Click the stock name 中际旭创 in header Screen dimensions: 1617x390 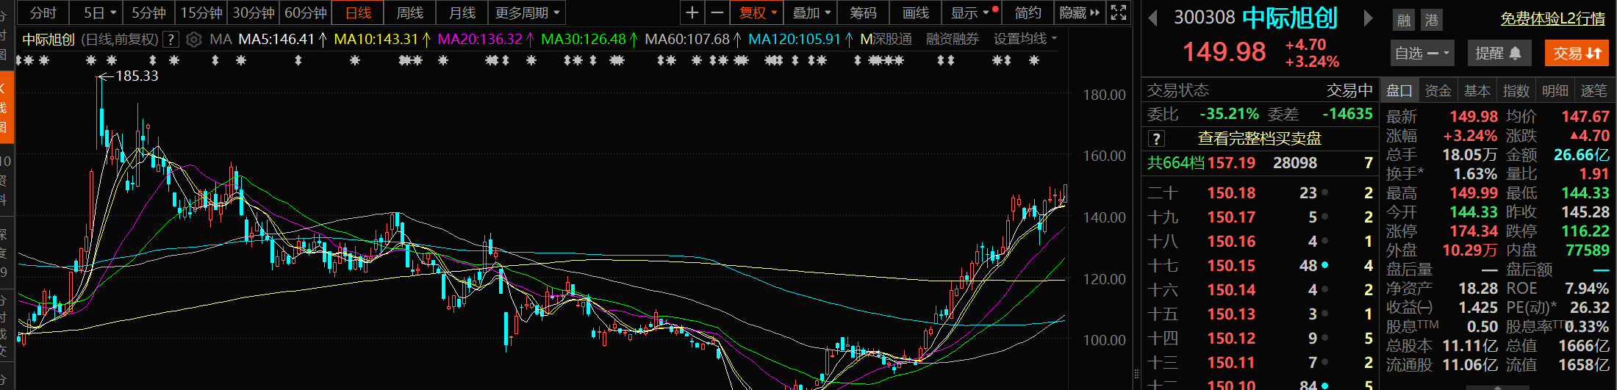[x=1290, y=18]
